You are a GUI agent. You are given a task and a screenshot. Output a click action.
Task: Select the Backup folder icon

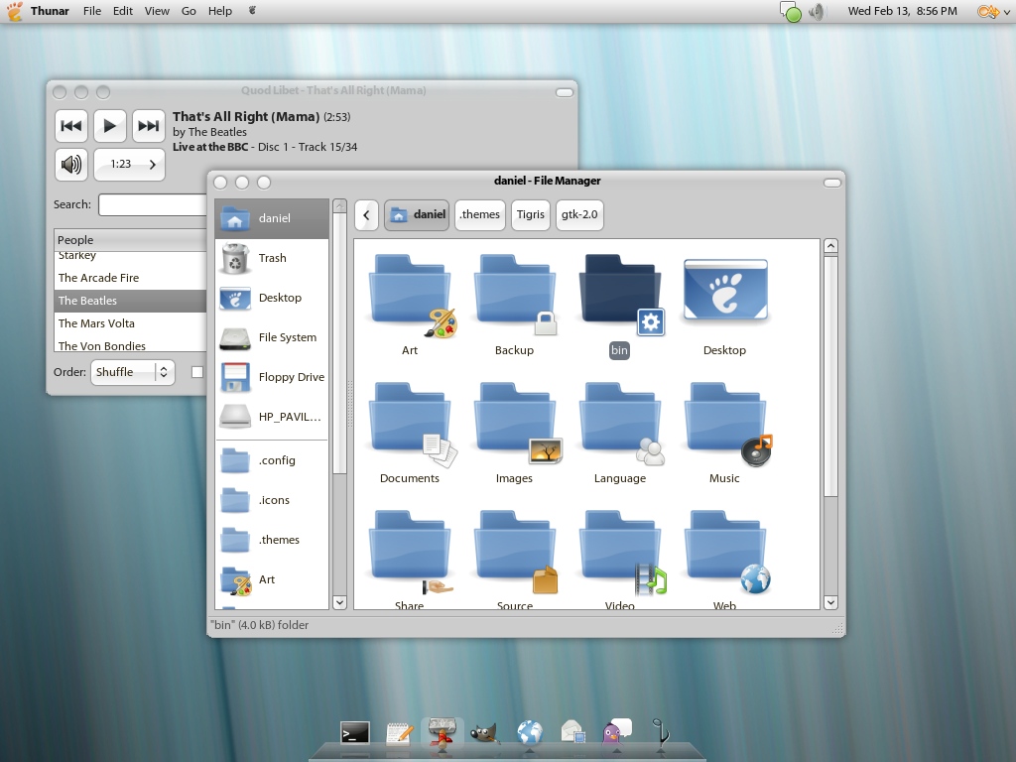pyautogui.click(x=515, y=295)
